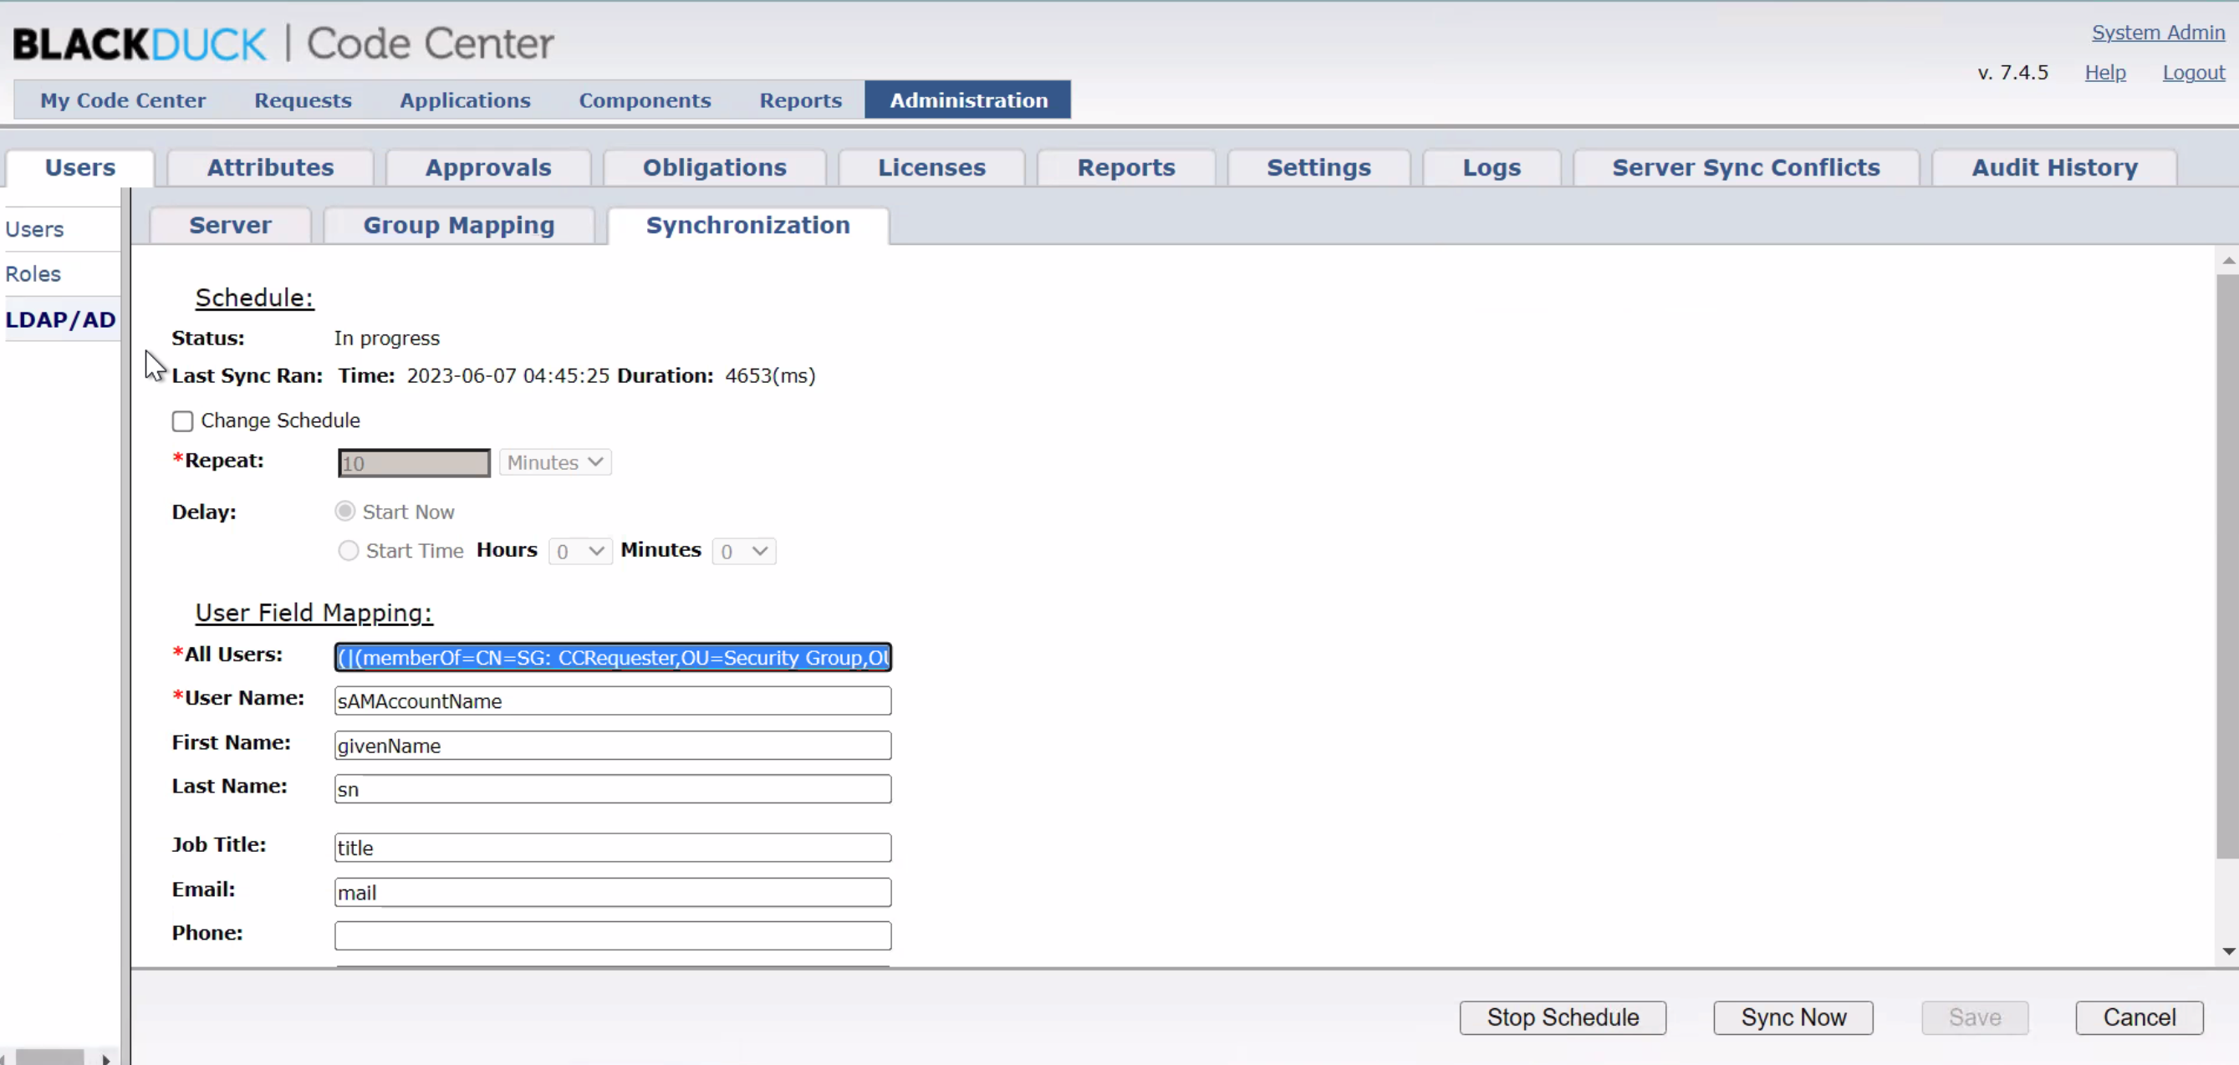The image size is (2239, 1065).
Task: Open the Applications menu
Action: (465, 100)
